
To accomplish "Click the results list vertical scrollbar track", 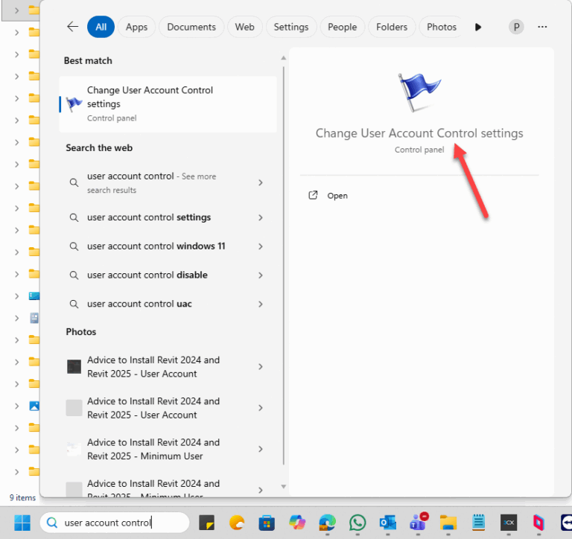I will tap(284, 266).
